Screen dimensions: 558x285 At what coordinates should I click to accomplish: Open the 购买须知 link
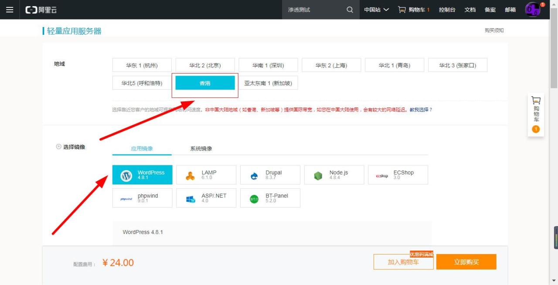[x=494, y=30]
